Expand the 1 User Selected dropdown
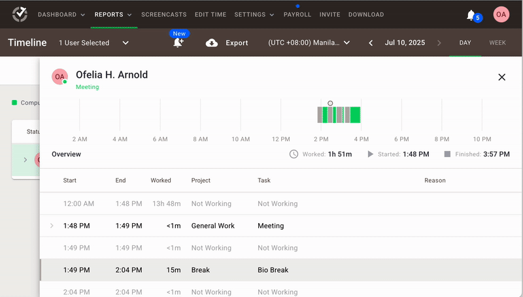The height and width of the screenshot is (297, 523). point(93,43)
